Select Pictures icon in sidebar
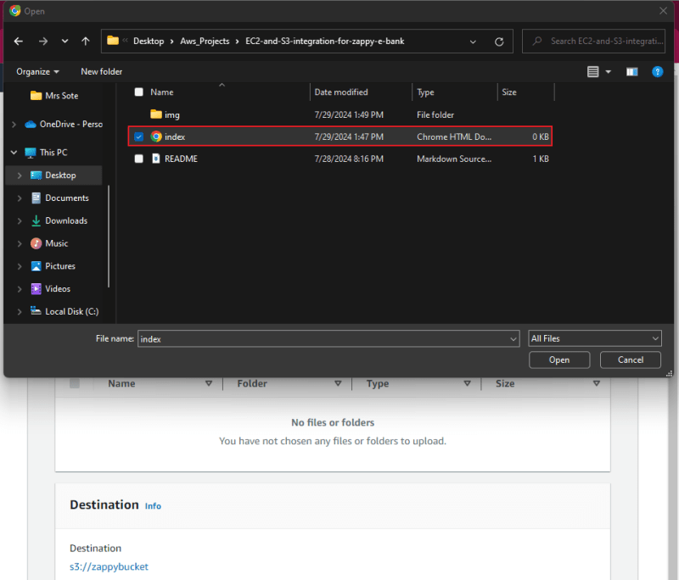Viewport: 679px width, 580px height. 36,266
